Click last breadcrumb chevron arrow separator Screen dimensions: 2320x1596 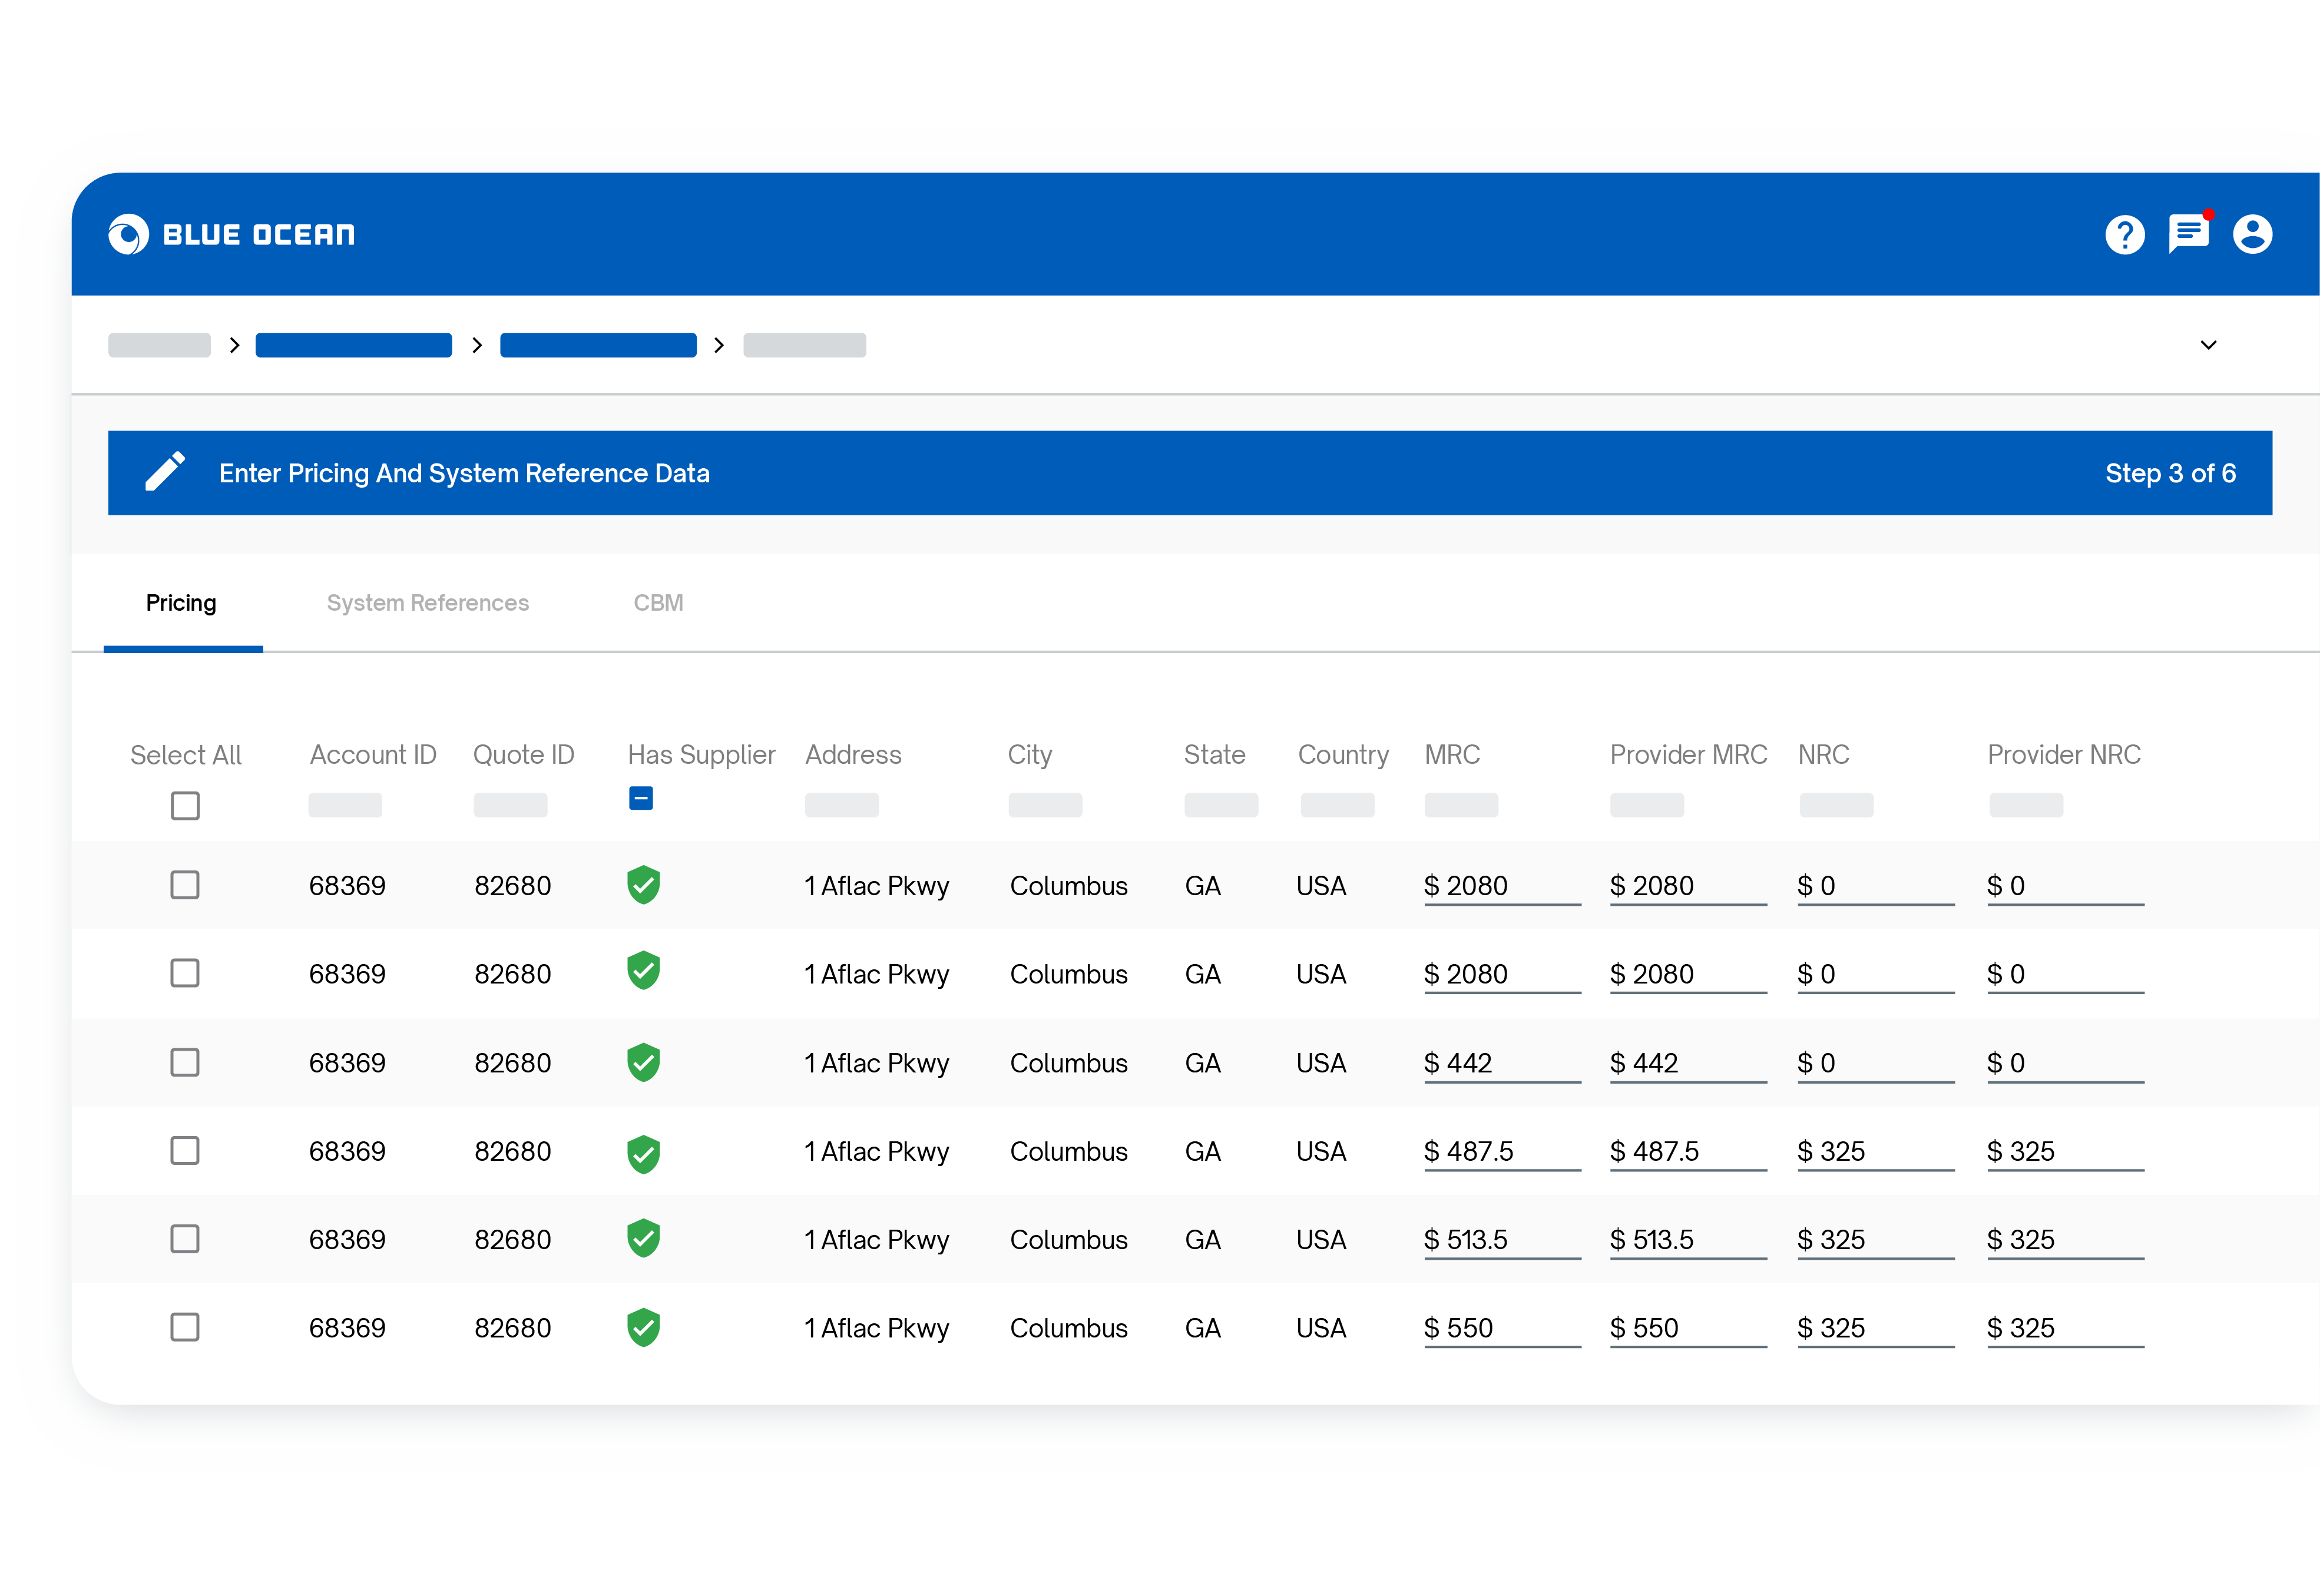point(719,345)
